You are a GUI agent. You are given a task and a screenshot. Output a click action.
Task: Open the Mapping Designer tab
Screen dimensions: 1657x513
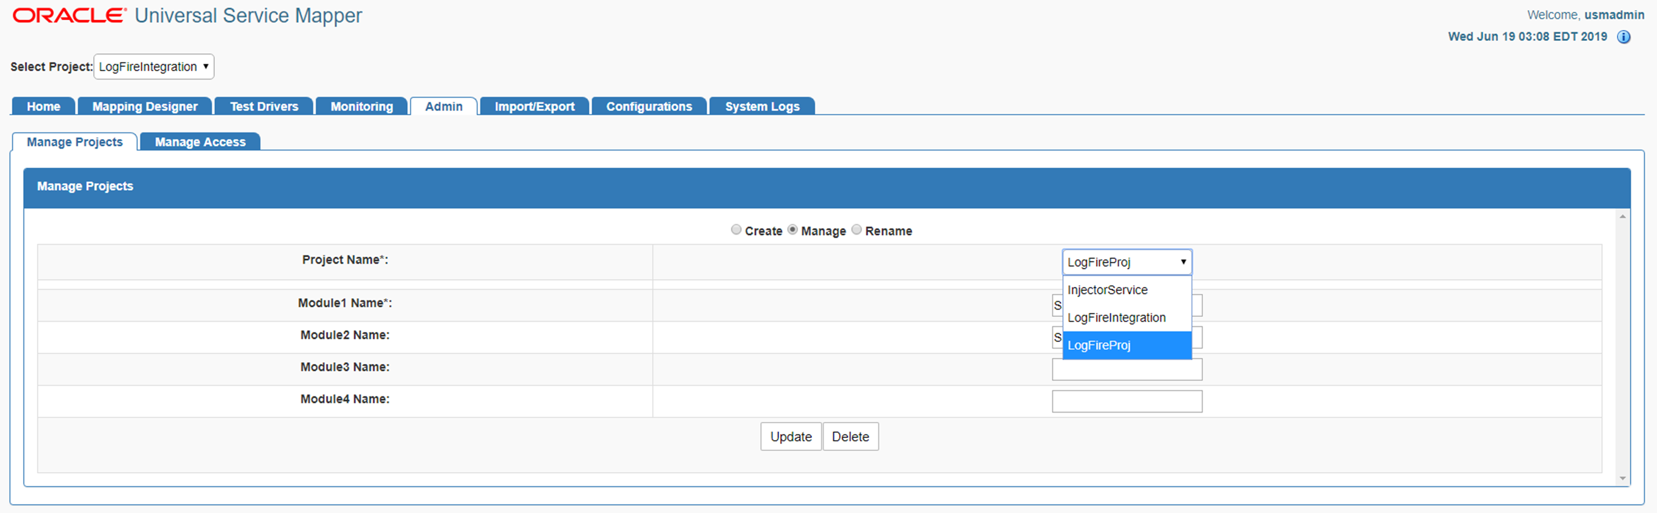point(145,107)
